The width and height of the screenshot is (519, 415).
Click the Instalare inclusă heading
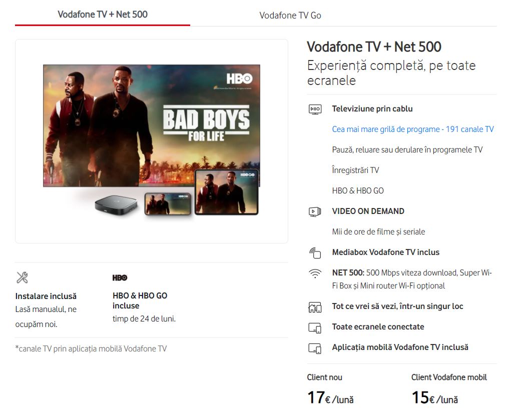pos(46,296)
